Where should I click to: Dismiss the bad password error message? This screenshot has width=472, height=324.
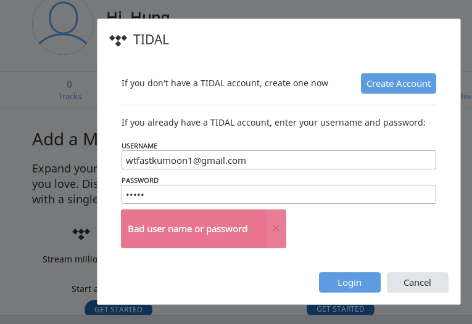pyautogui.click(x=276, y=229)
